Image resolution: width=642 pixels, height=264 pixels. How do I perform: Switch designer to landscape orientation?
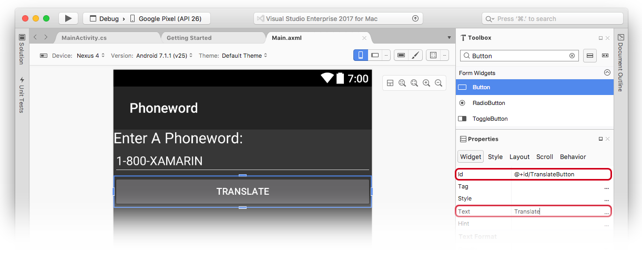(x=375, y=55)
